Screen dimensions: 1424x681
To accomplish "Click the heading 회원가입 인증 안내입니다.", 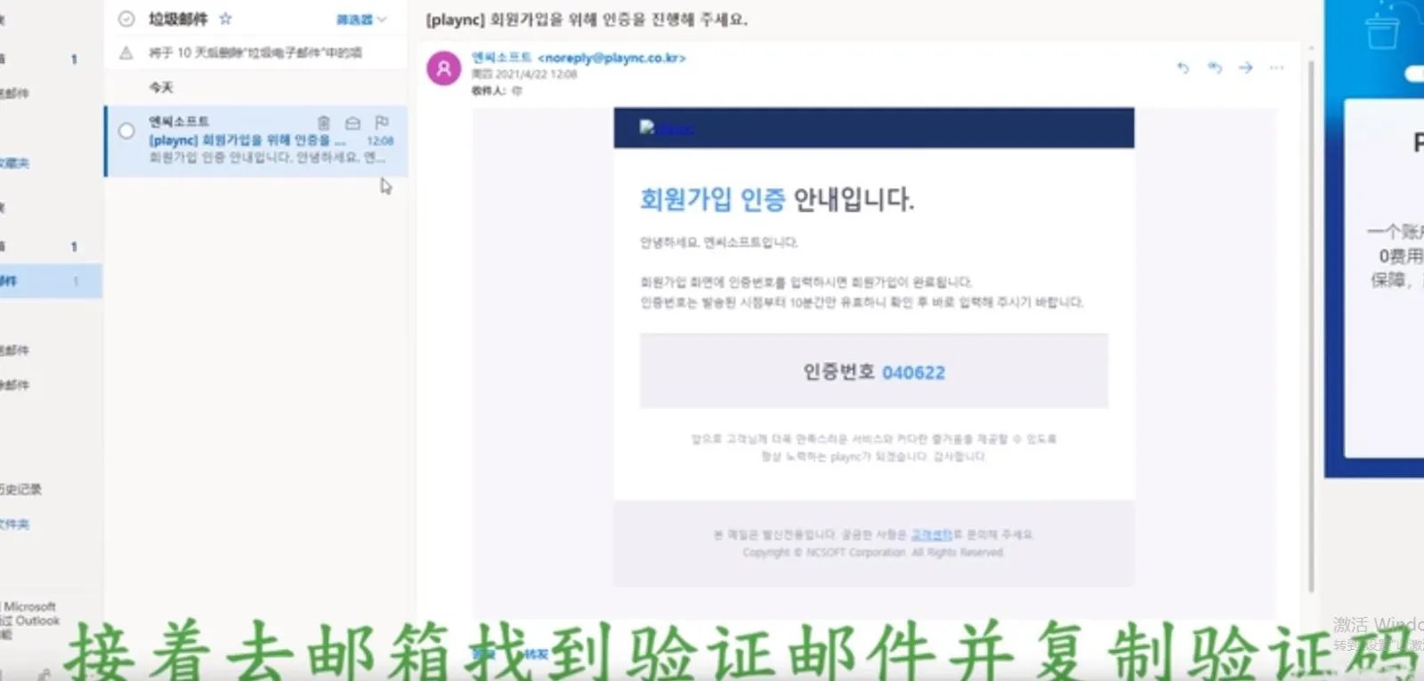I will coord(776,199).
